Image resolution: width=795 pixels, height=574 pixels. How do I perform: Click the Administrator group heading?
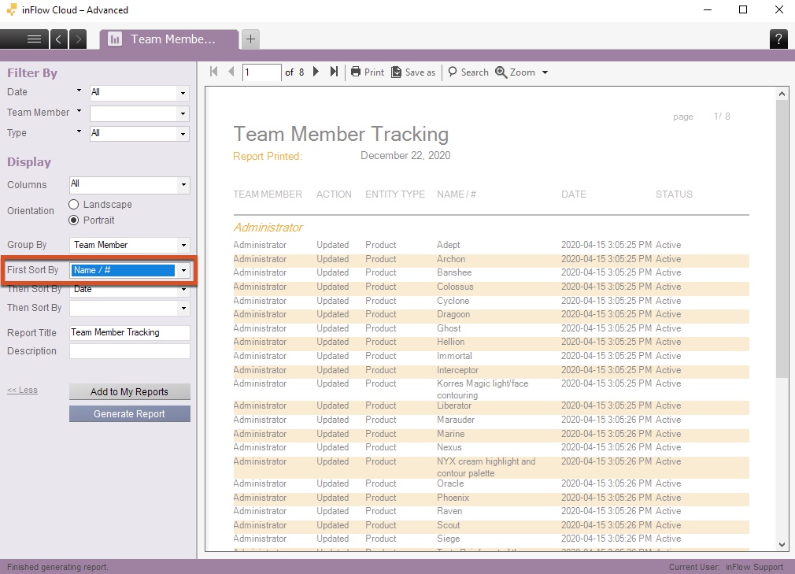268,228
